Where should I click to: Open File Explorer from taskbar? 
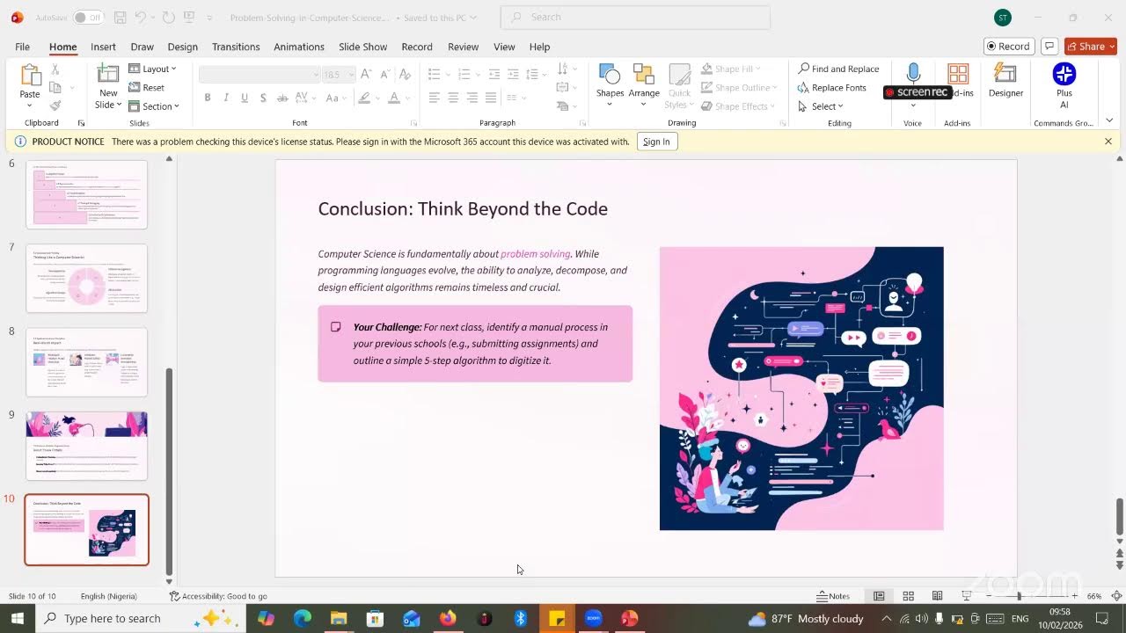[x=339, y=619]
